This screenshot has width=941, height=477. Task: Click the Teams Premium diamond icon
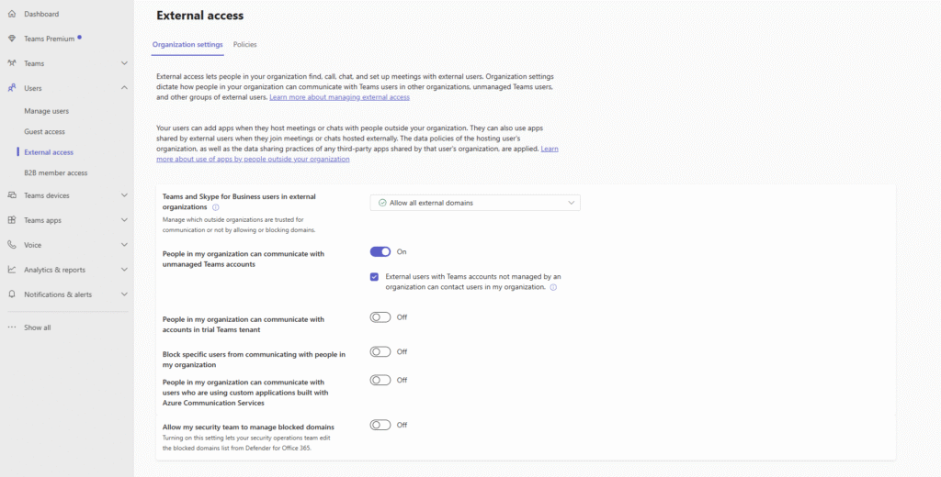[11, 39]
